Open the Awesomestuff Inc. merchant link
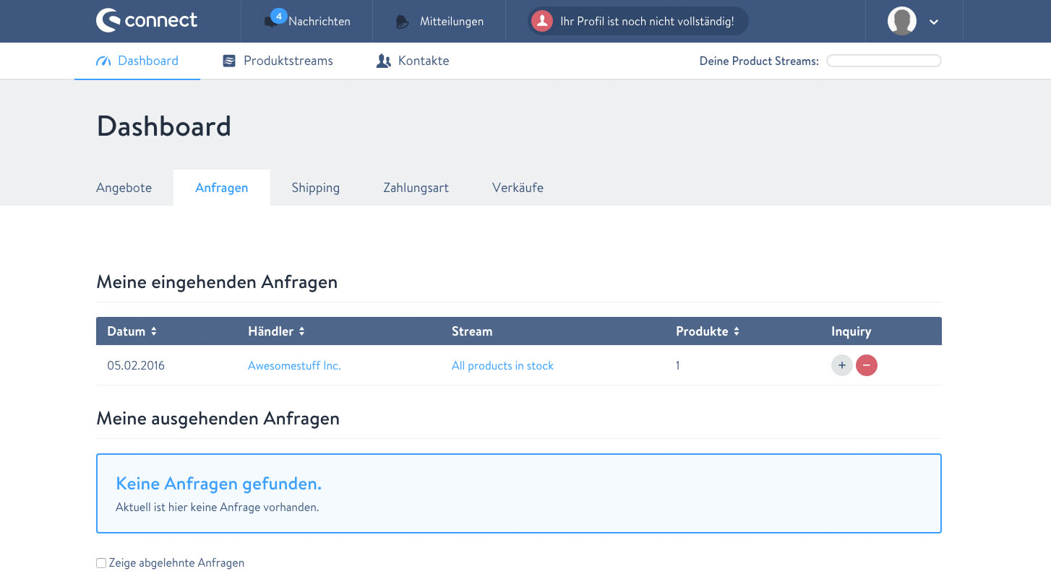 point(294,366)
